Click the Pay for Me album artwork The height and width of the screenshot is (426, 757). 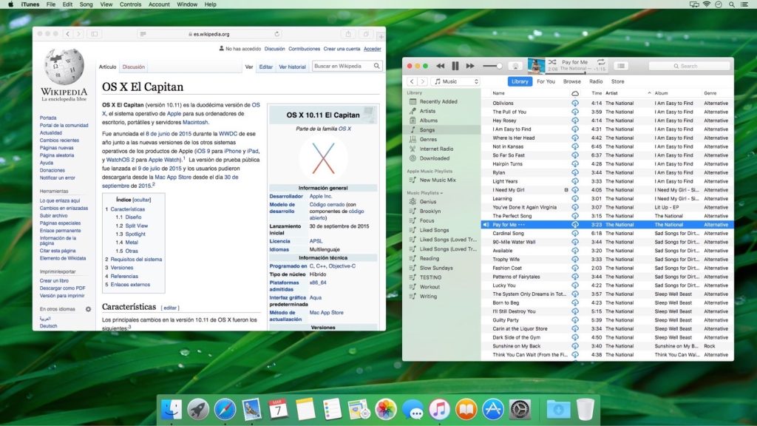[537, 66]
